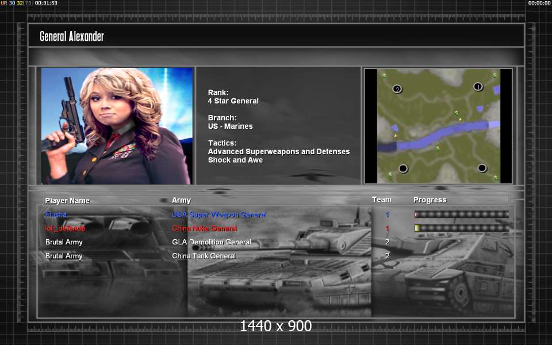This screenshot has height=345, width=552.
Task: Click the 4 Star General rank text
Action: click(233, 101)
